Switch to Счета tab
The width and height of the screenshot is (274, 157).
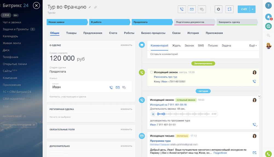pos(113,33)
